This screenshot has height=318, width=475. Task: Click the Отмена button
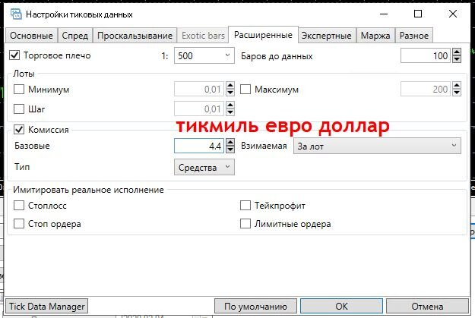[427, 306]
